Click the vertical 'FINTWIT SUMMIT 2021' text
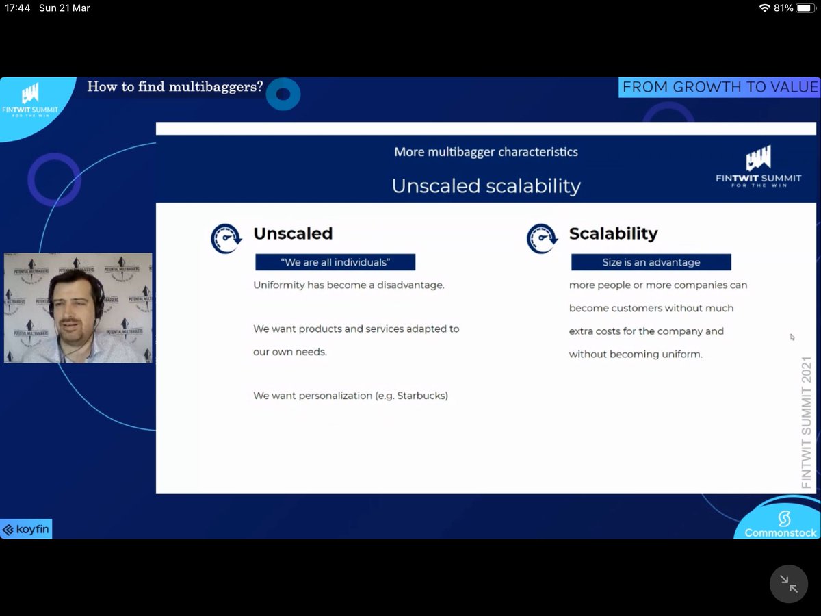 coord(807,422)
